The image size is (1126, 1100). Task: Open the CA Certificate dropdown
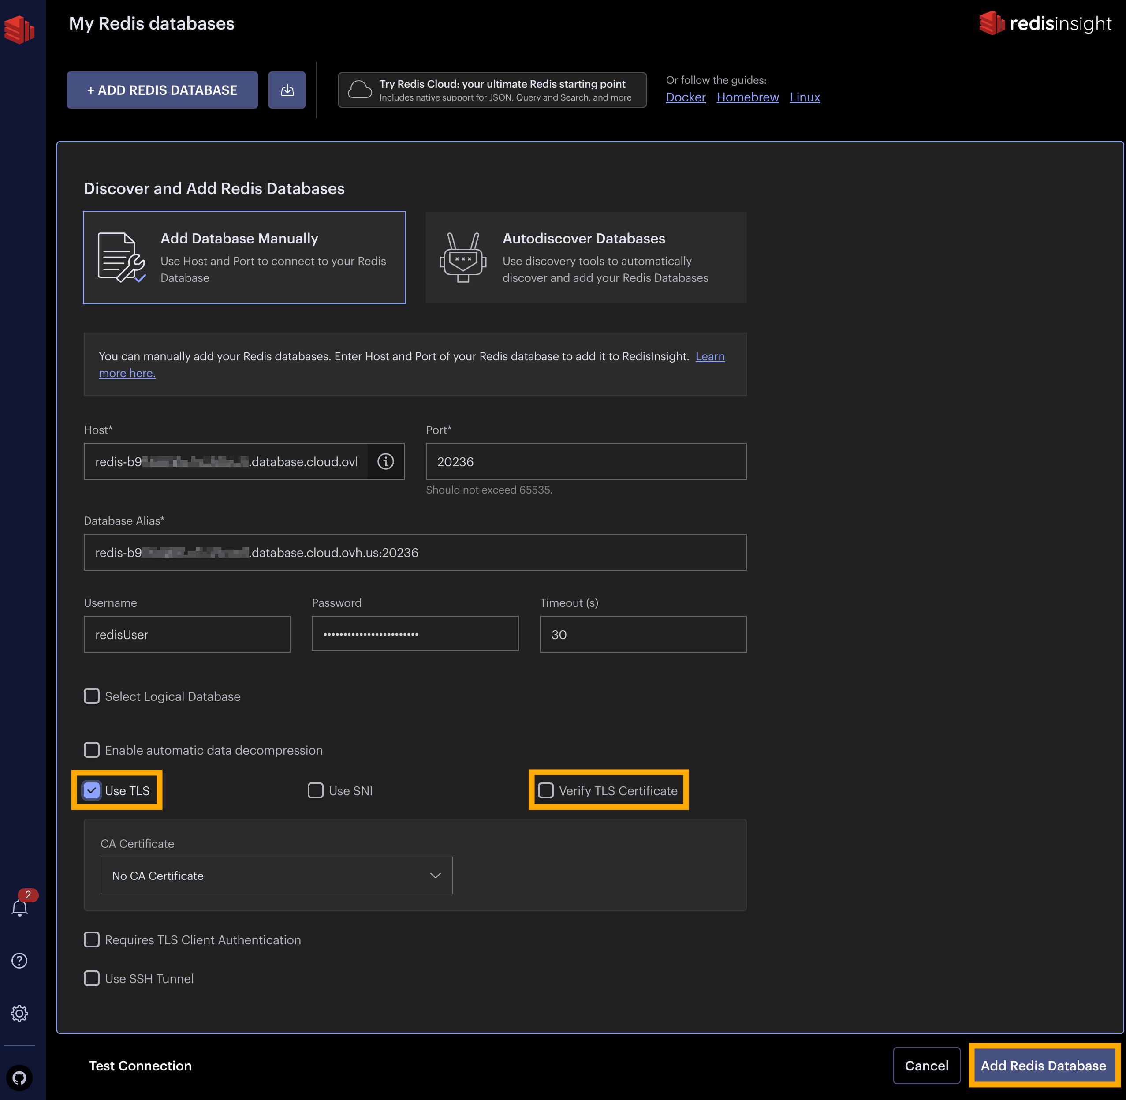coord(276,875)
